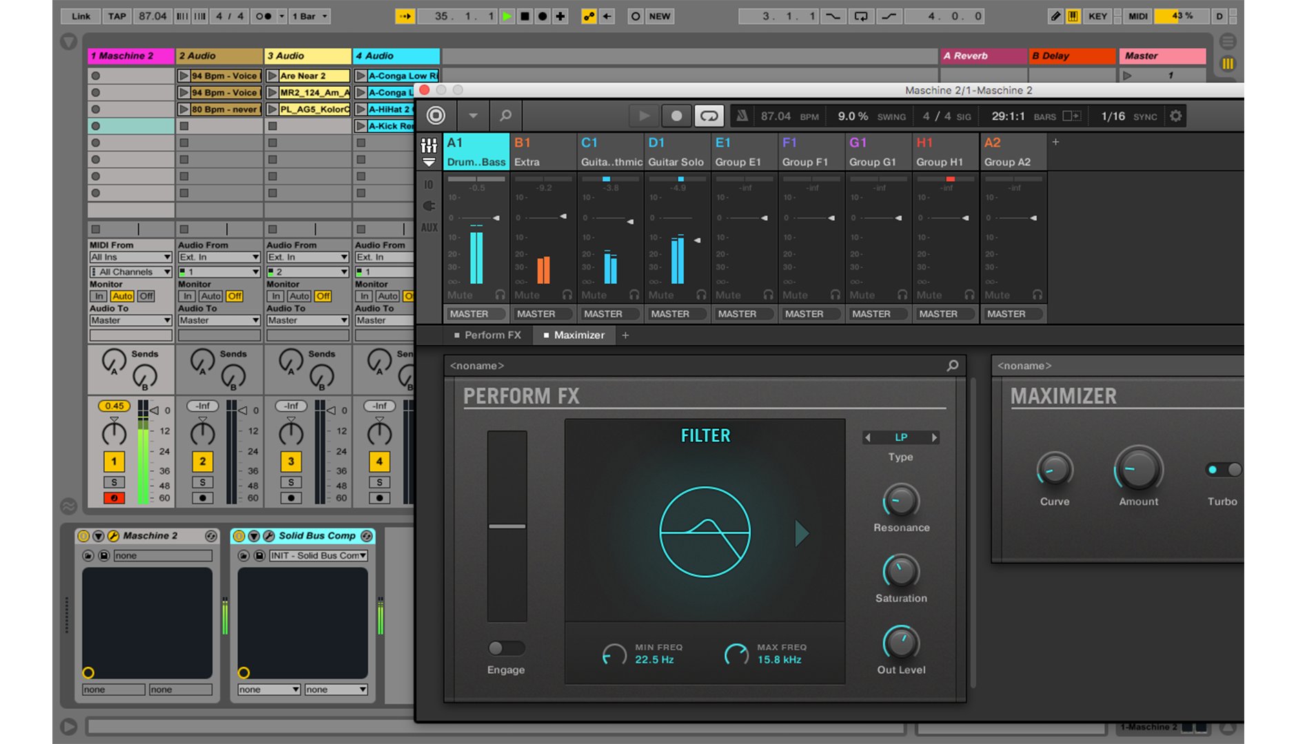Open Maschine settings gear icon

pos(1176,116)
